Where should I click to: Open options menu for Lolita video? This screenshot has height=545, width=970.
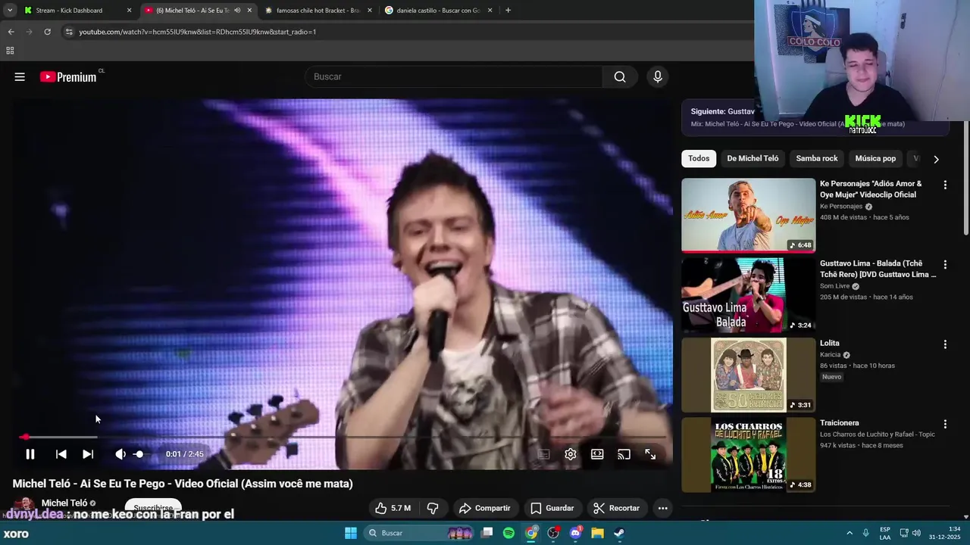point(945,344)
